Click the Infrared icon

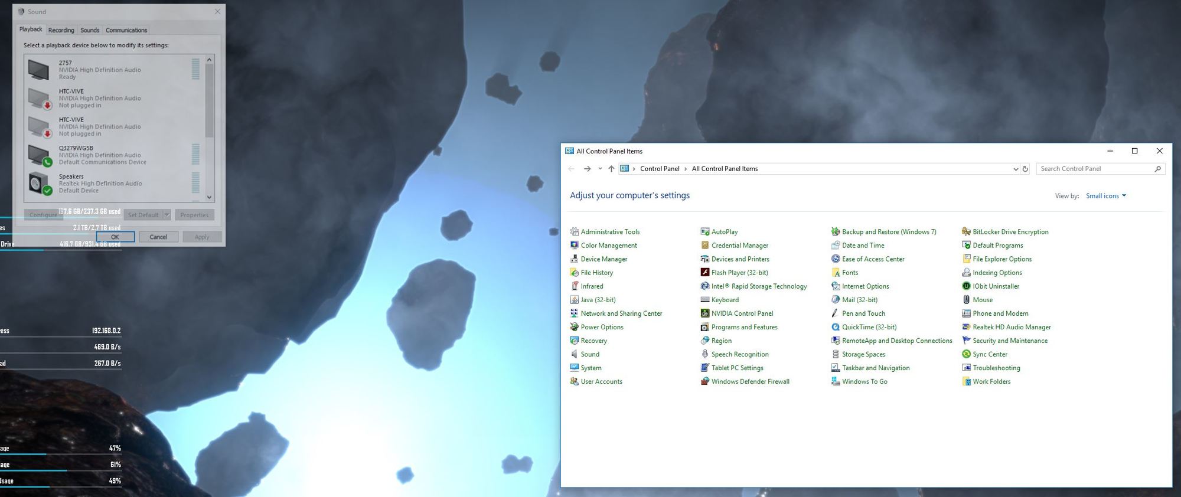click(574, 286)
